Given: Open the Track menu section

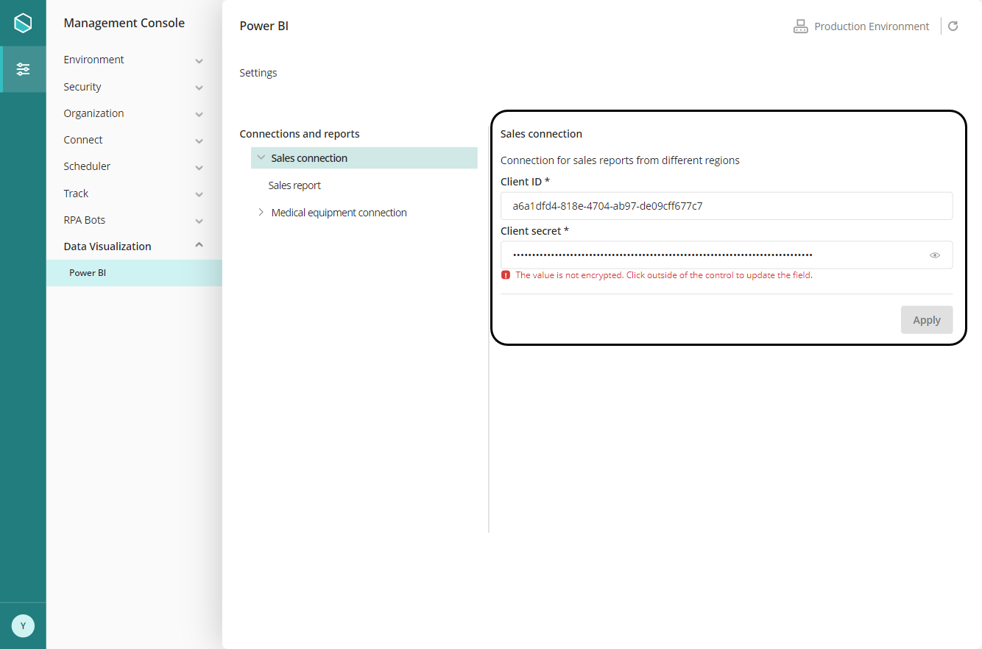Looking at the screenshot, I should (134, 194).
